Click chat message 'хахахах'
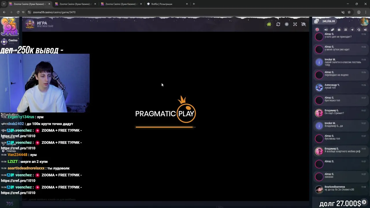370x208 pixels. point(329,177)
